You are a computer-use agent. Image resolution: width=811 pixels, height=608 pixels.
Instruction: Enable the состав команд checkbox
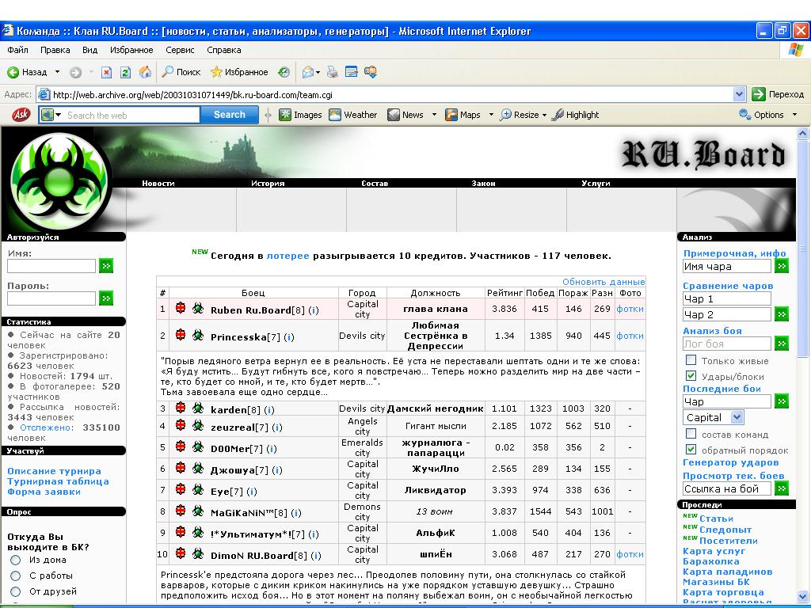pyautogui.click(x=691, y=433)
